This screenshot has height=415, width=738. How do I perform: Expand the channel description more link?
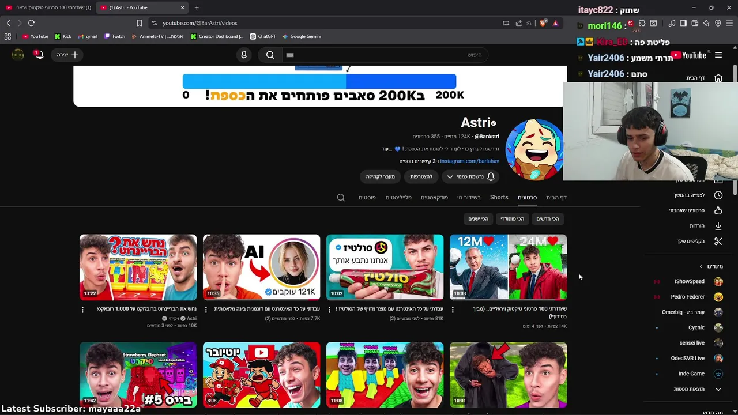coord(387,149)
